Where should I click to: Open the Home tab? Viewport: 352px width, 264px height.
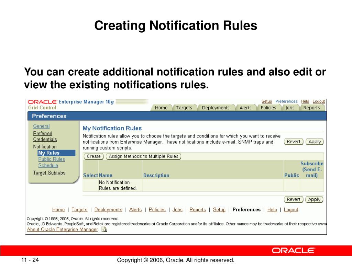[161, 108]
